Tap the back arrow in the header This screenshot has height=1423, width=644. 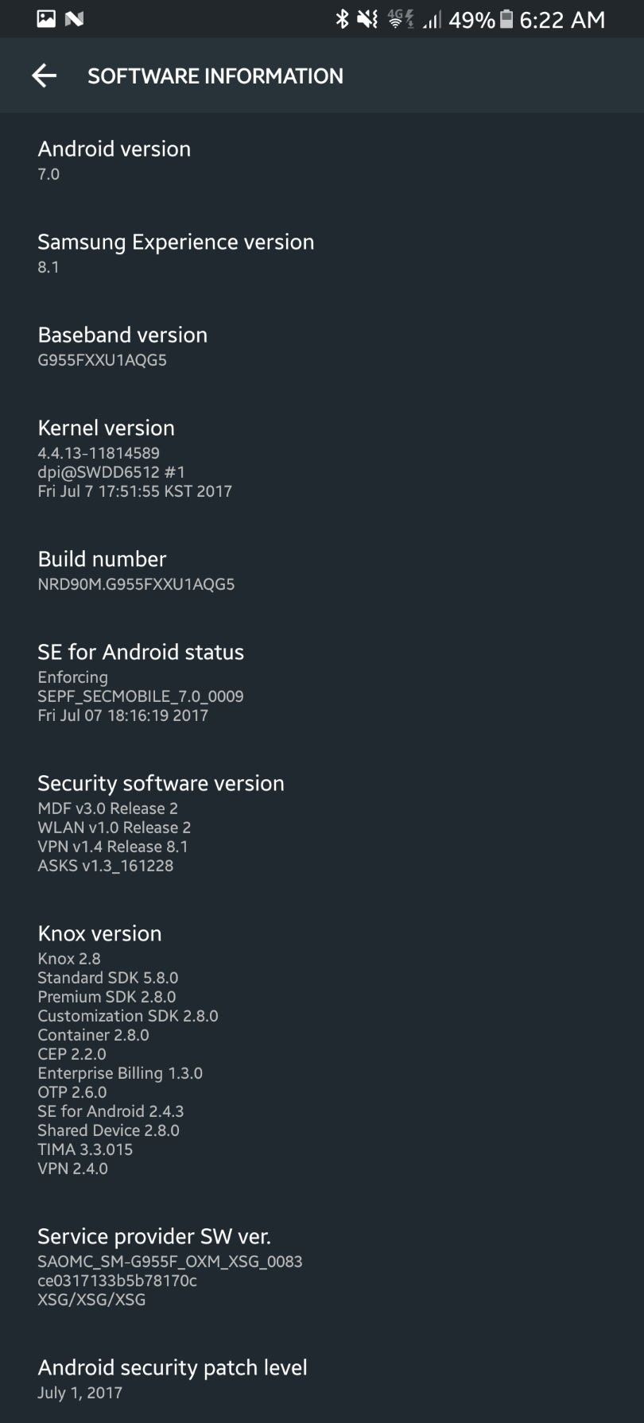44,76
